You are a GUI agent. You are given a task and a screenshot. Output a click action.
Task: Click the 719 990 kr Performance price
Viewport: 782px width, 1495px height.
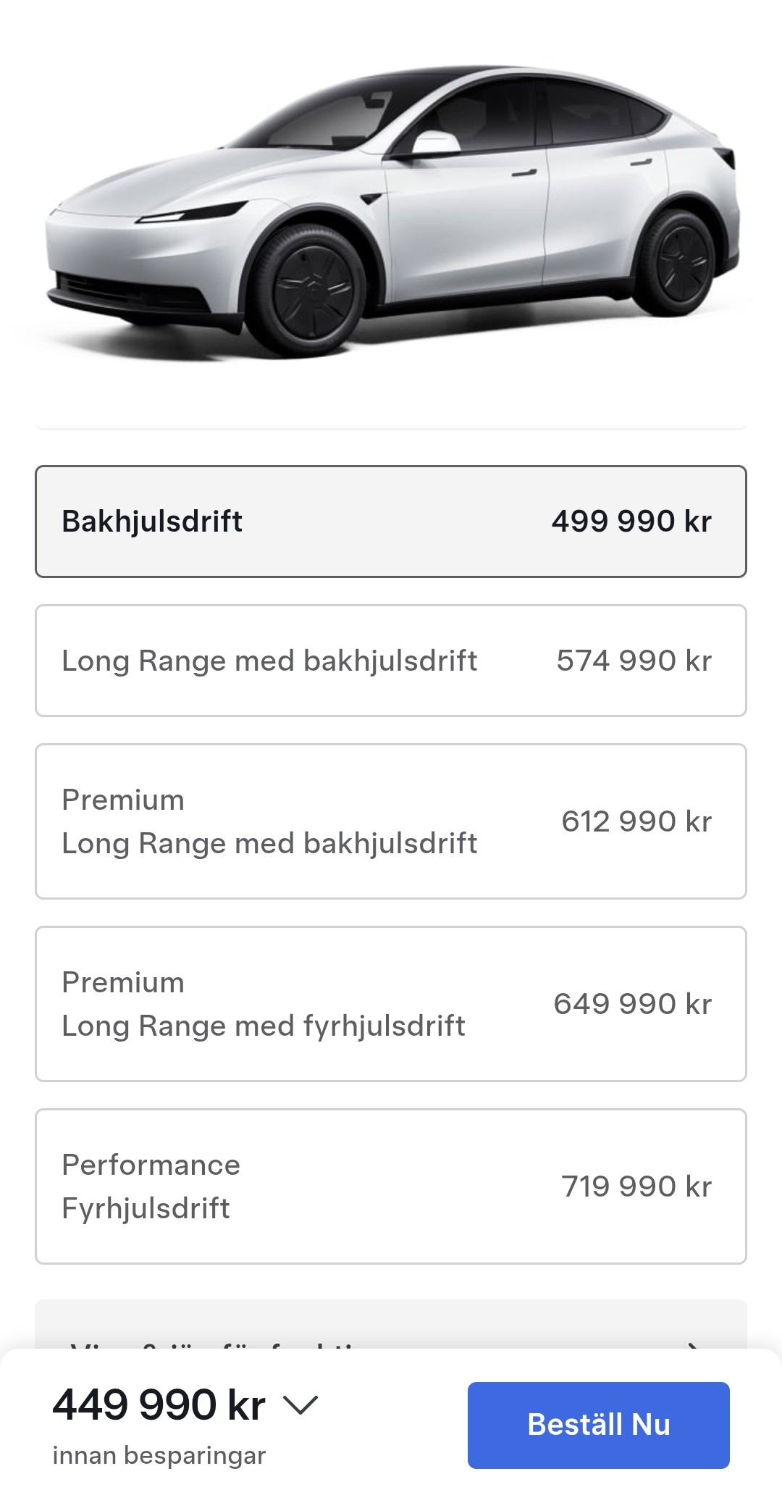(636, 1186)
